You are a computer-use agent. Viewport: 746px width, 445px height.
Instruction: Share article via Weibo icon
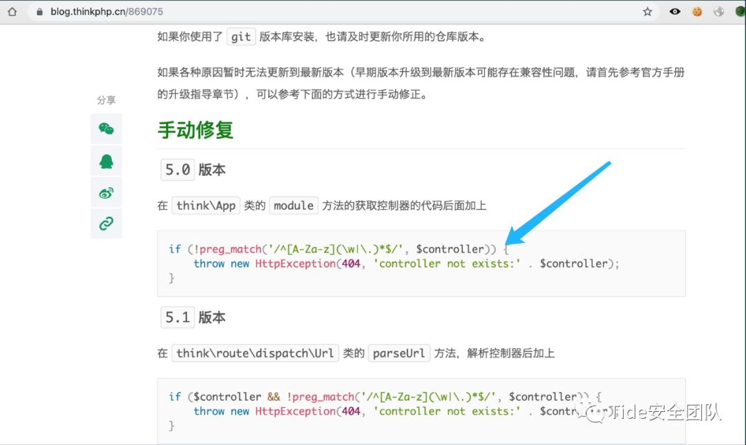pos(106,192)
